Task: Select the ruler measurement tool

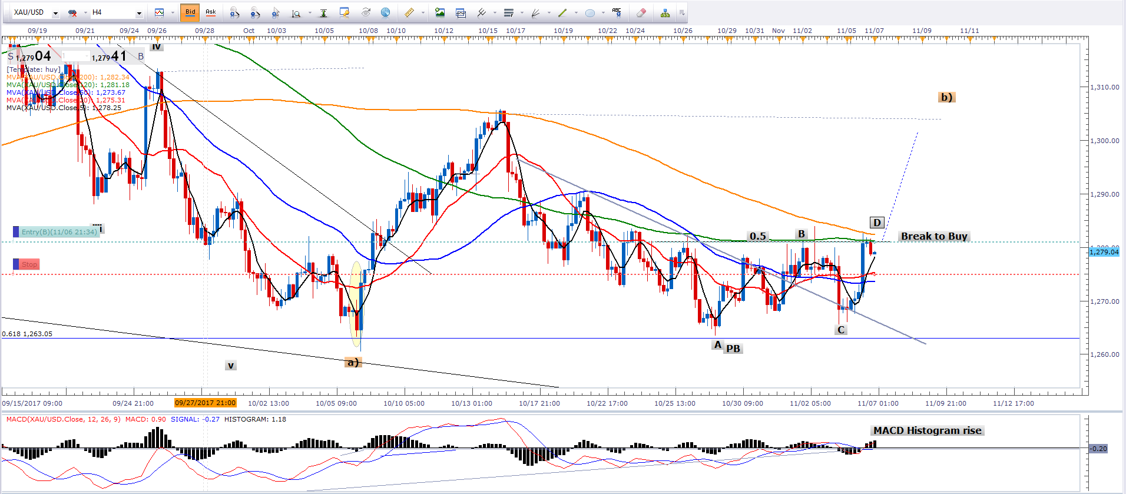Action: pos(409,12)
